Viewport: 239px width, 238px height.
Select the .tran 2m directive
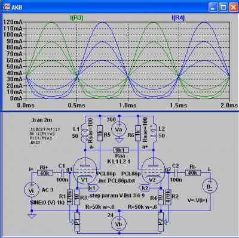tap(41, 120)
